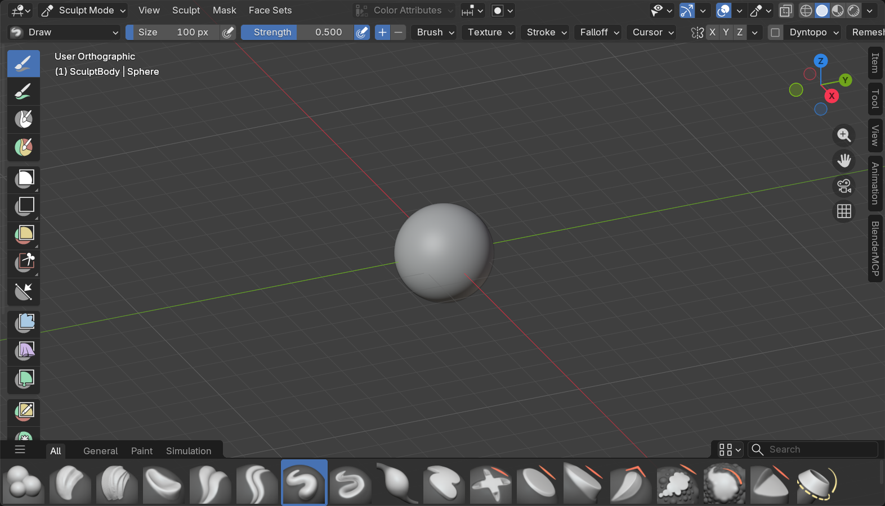Open the Draw brush selector dropdown
885x506 pixels.
coord(64,33)
